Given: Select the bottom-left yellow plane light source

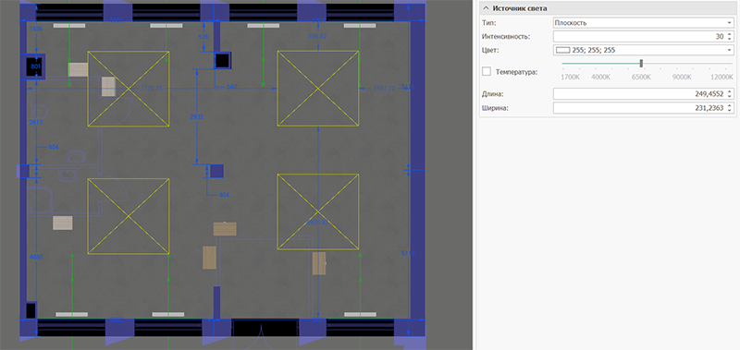Looking at the screenshot, I should (129, 216).
